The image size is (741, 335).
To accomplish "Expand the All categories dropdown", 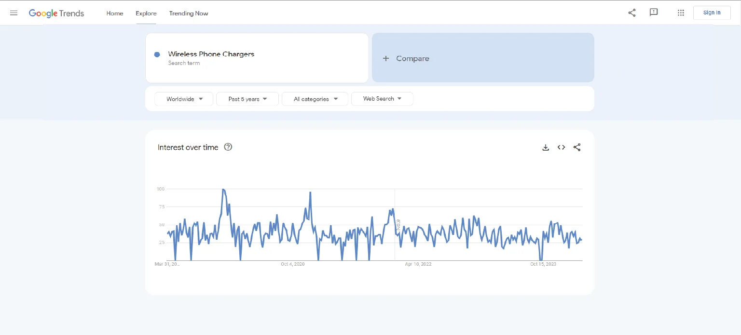I will click(x=315, y=99).
